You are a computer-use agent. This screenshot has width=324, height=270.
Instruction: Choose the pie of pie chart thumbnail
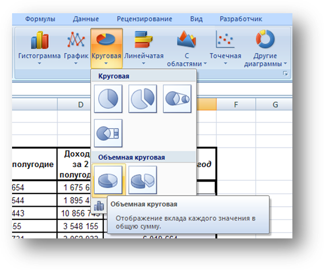[x=177, y=99]
